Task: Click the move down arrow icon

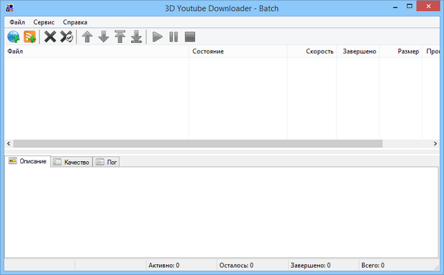Action: tap(103, 37)
